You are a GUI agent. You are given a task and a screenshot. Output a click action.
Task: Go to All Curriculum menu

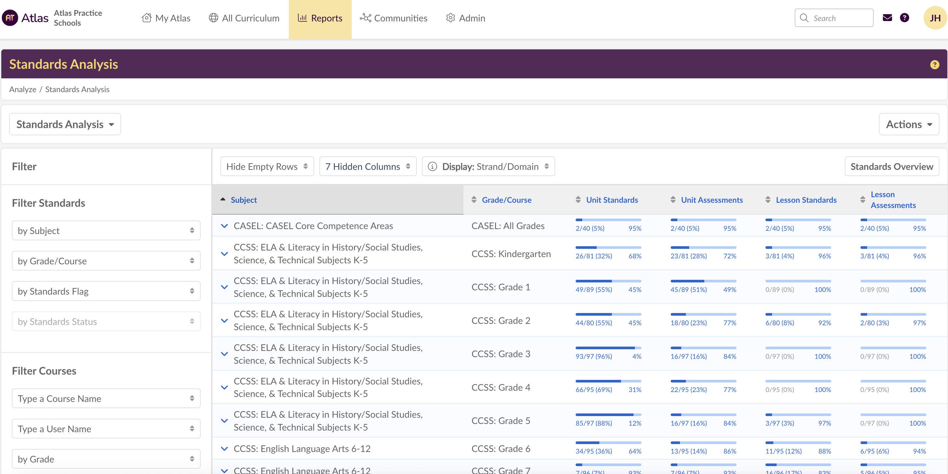pyautogui.click(x=244, y=18)
